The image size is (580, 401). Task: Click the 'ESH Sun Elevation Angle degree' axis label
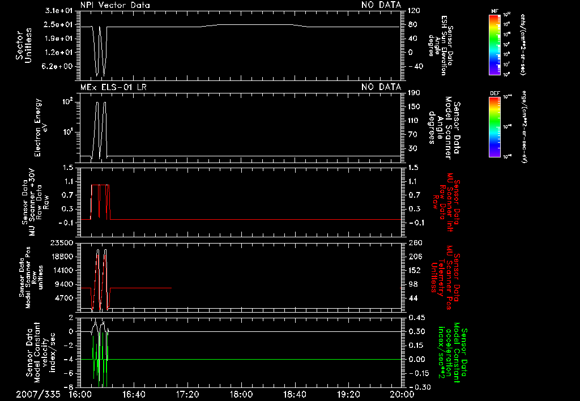[441, 45]
